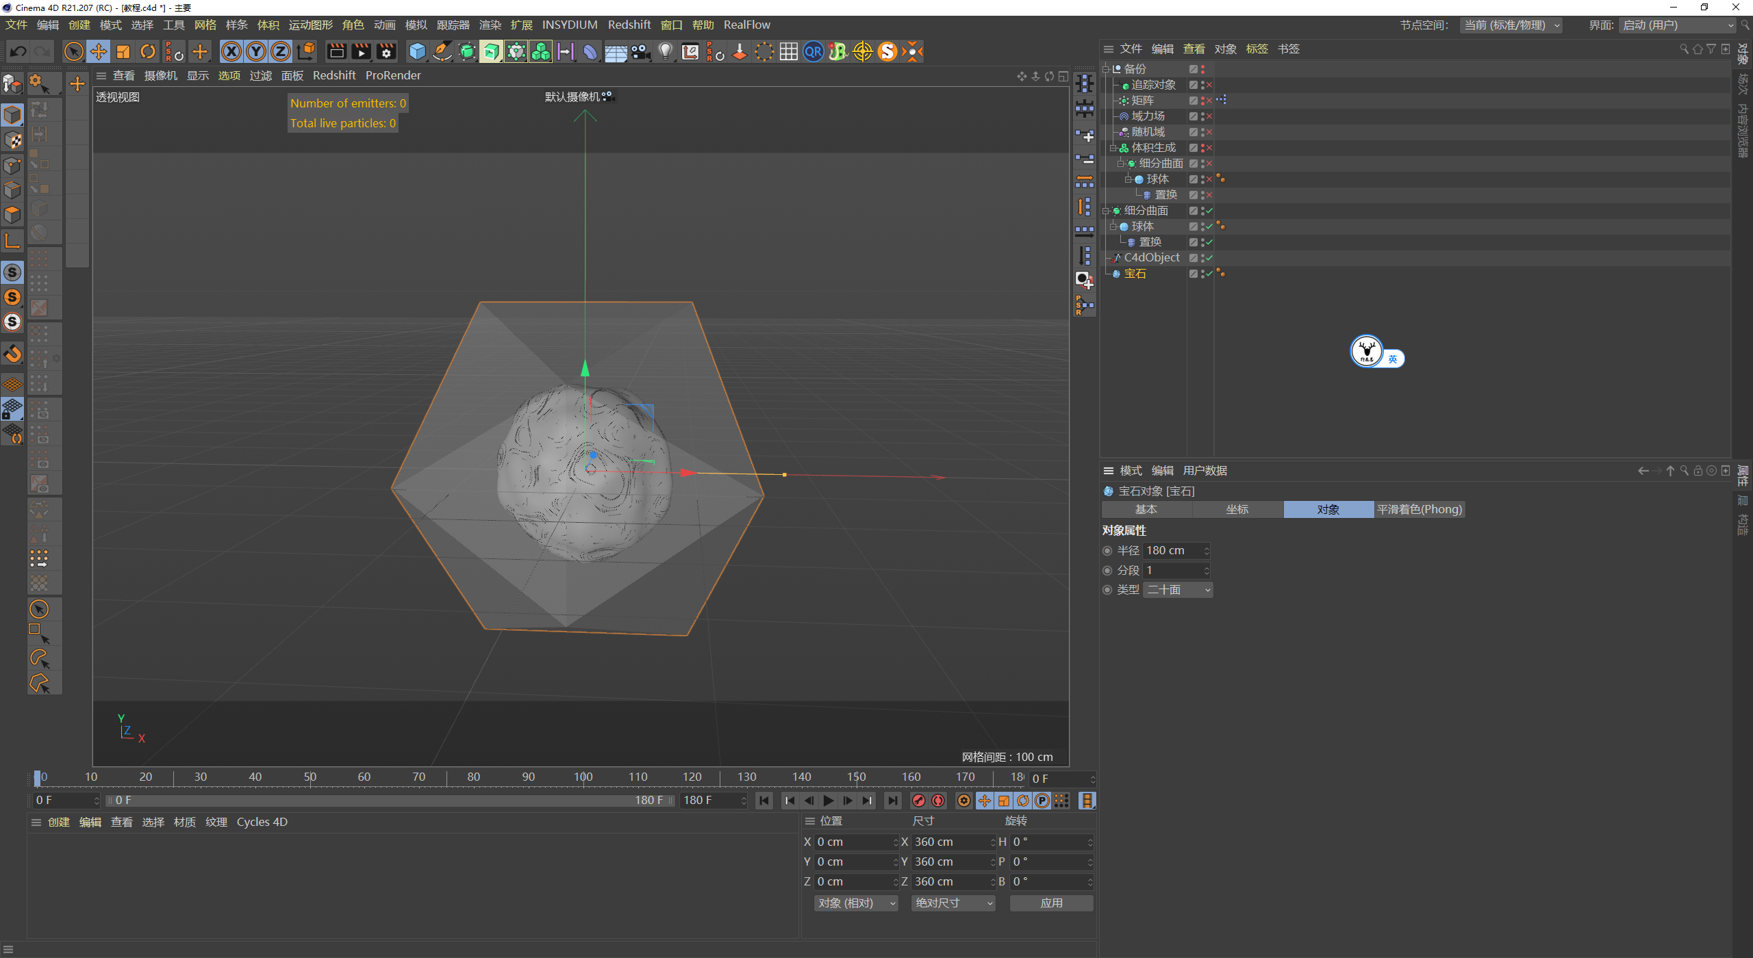Toggle the enable checkmark for 宝石 object
1753x958 pixels.
(1209, 274)
